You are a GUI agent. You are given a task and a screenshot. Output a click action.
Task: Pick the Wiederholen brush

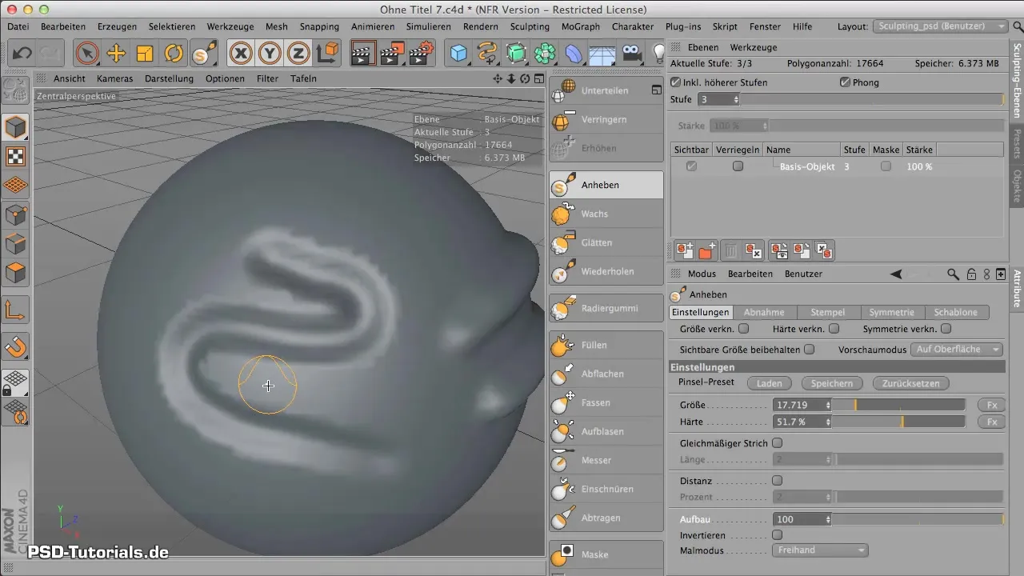coord(606,271)
